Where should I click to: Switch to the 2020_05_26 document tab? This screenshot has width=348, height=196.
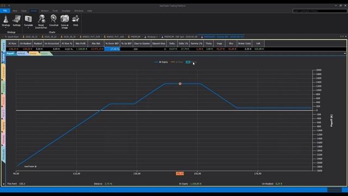[x=69, y=36]
